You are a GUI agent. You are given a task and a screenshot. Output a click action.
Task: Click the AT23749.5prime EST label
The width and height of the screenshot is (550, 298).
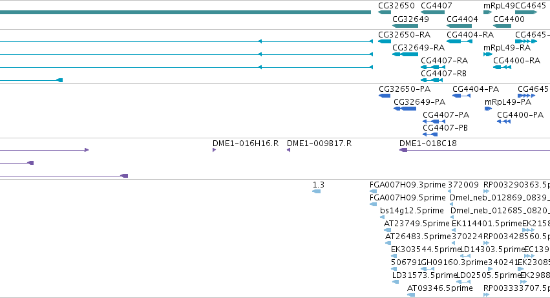click(x=416, y=224)
